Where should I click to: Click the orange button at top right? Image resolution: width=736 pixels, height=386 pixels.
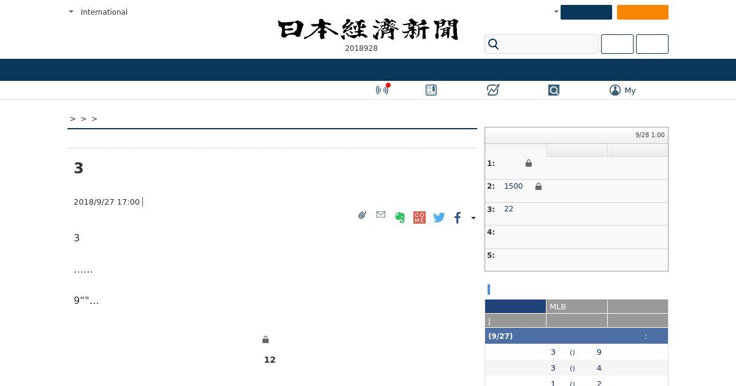point(643,12)
